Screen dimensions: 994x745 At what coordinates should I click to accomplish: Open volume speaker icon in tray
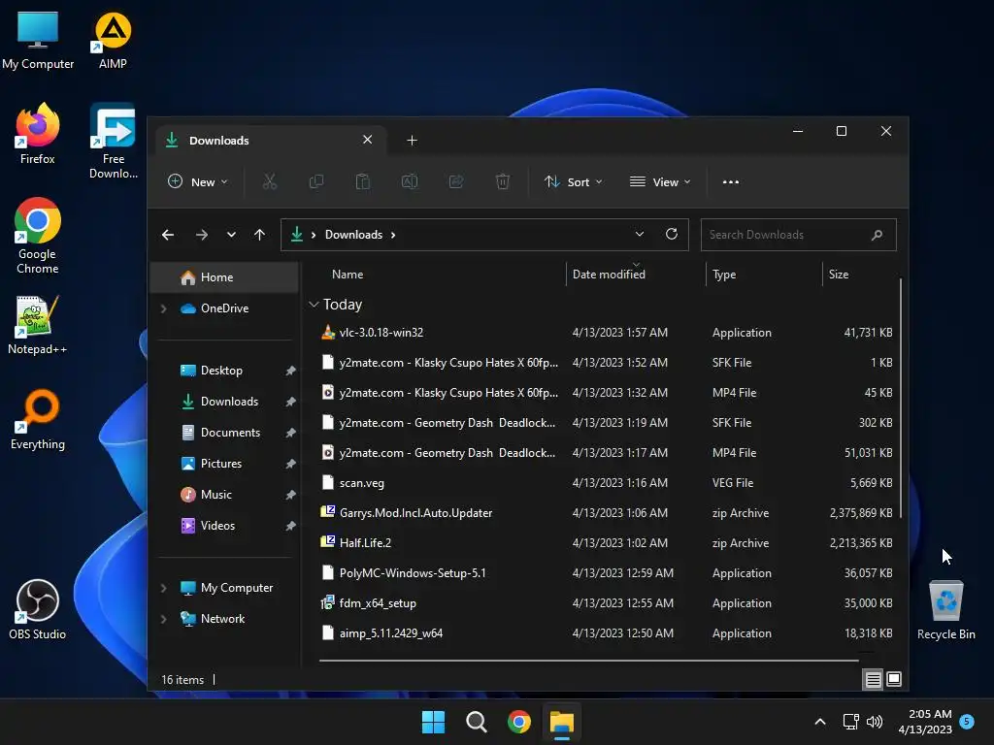pos(875,722)
